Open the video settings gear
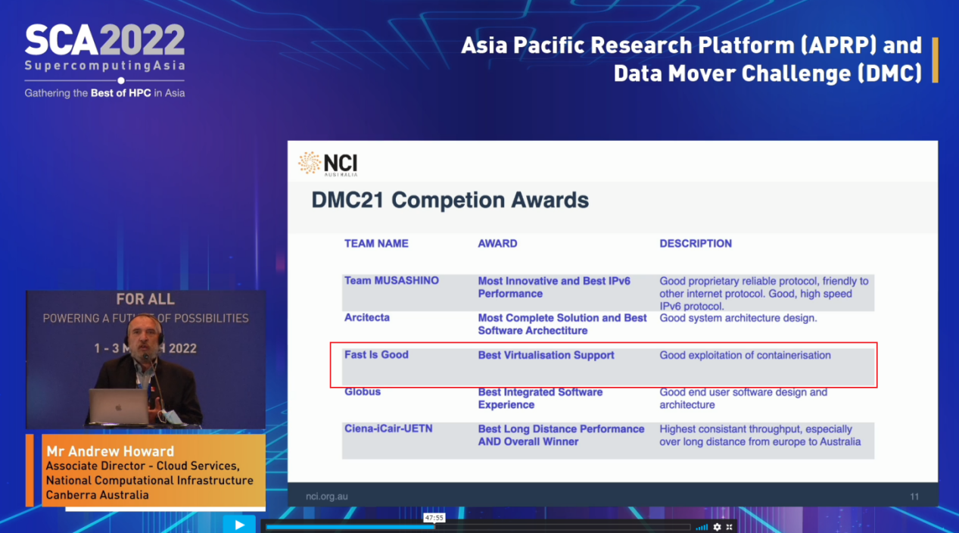This screenshot has width=959, height=533. coord(718,527)
